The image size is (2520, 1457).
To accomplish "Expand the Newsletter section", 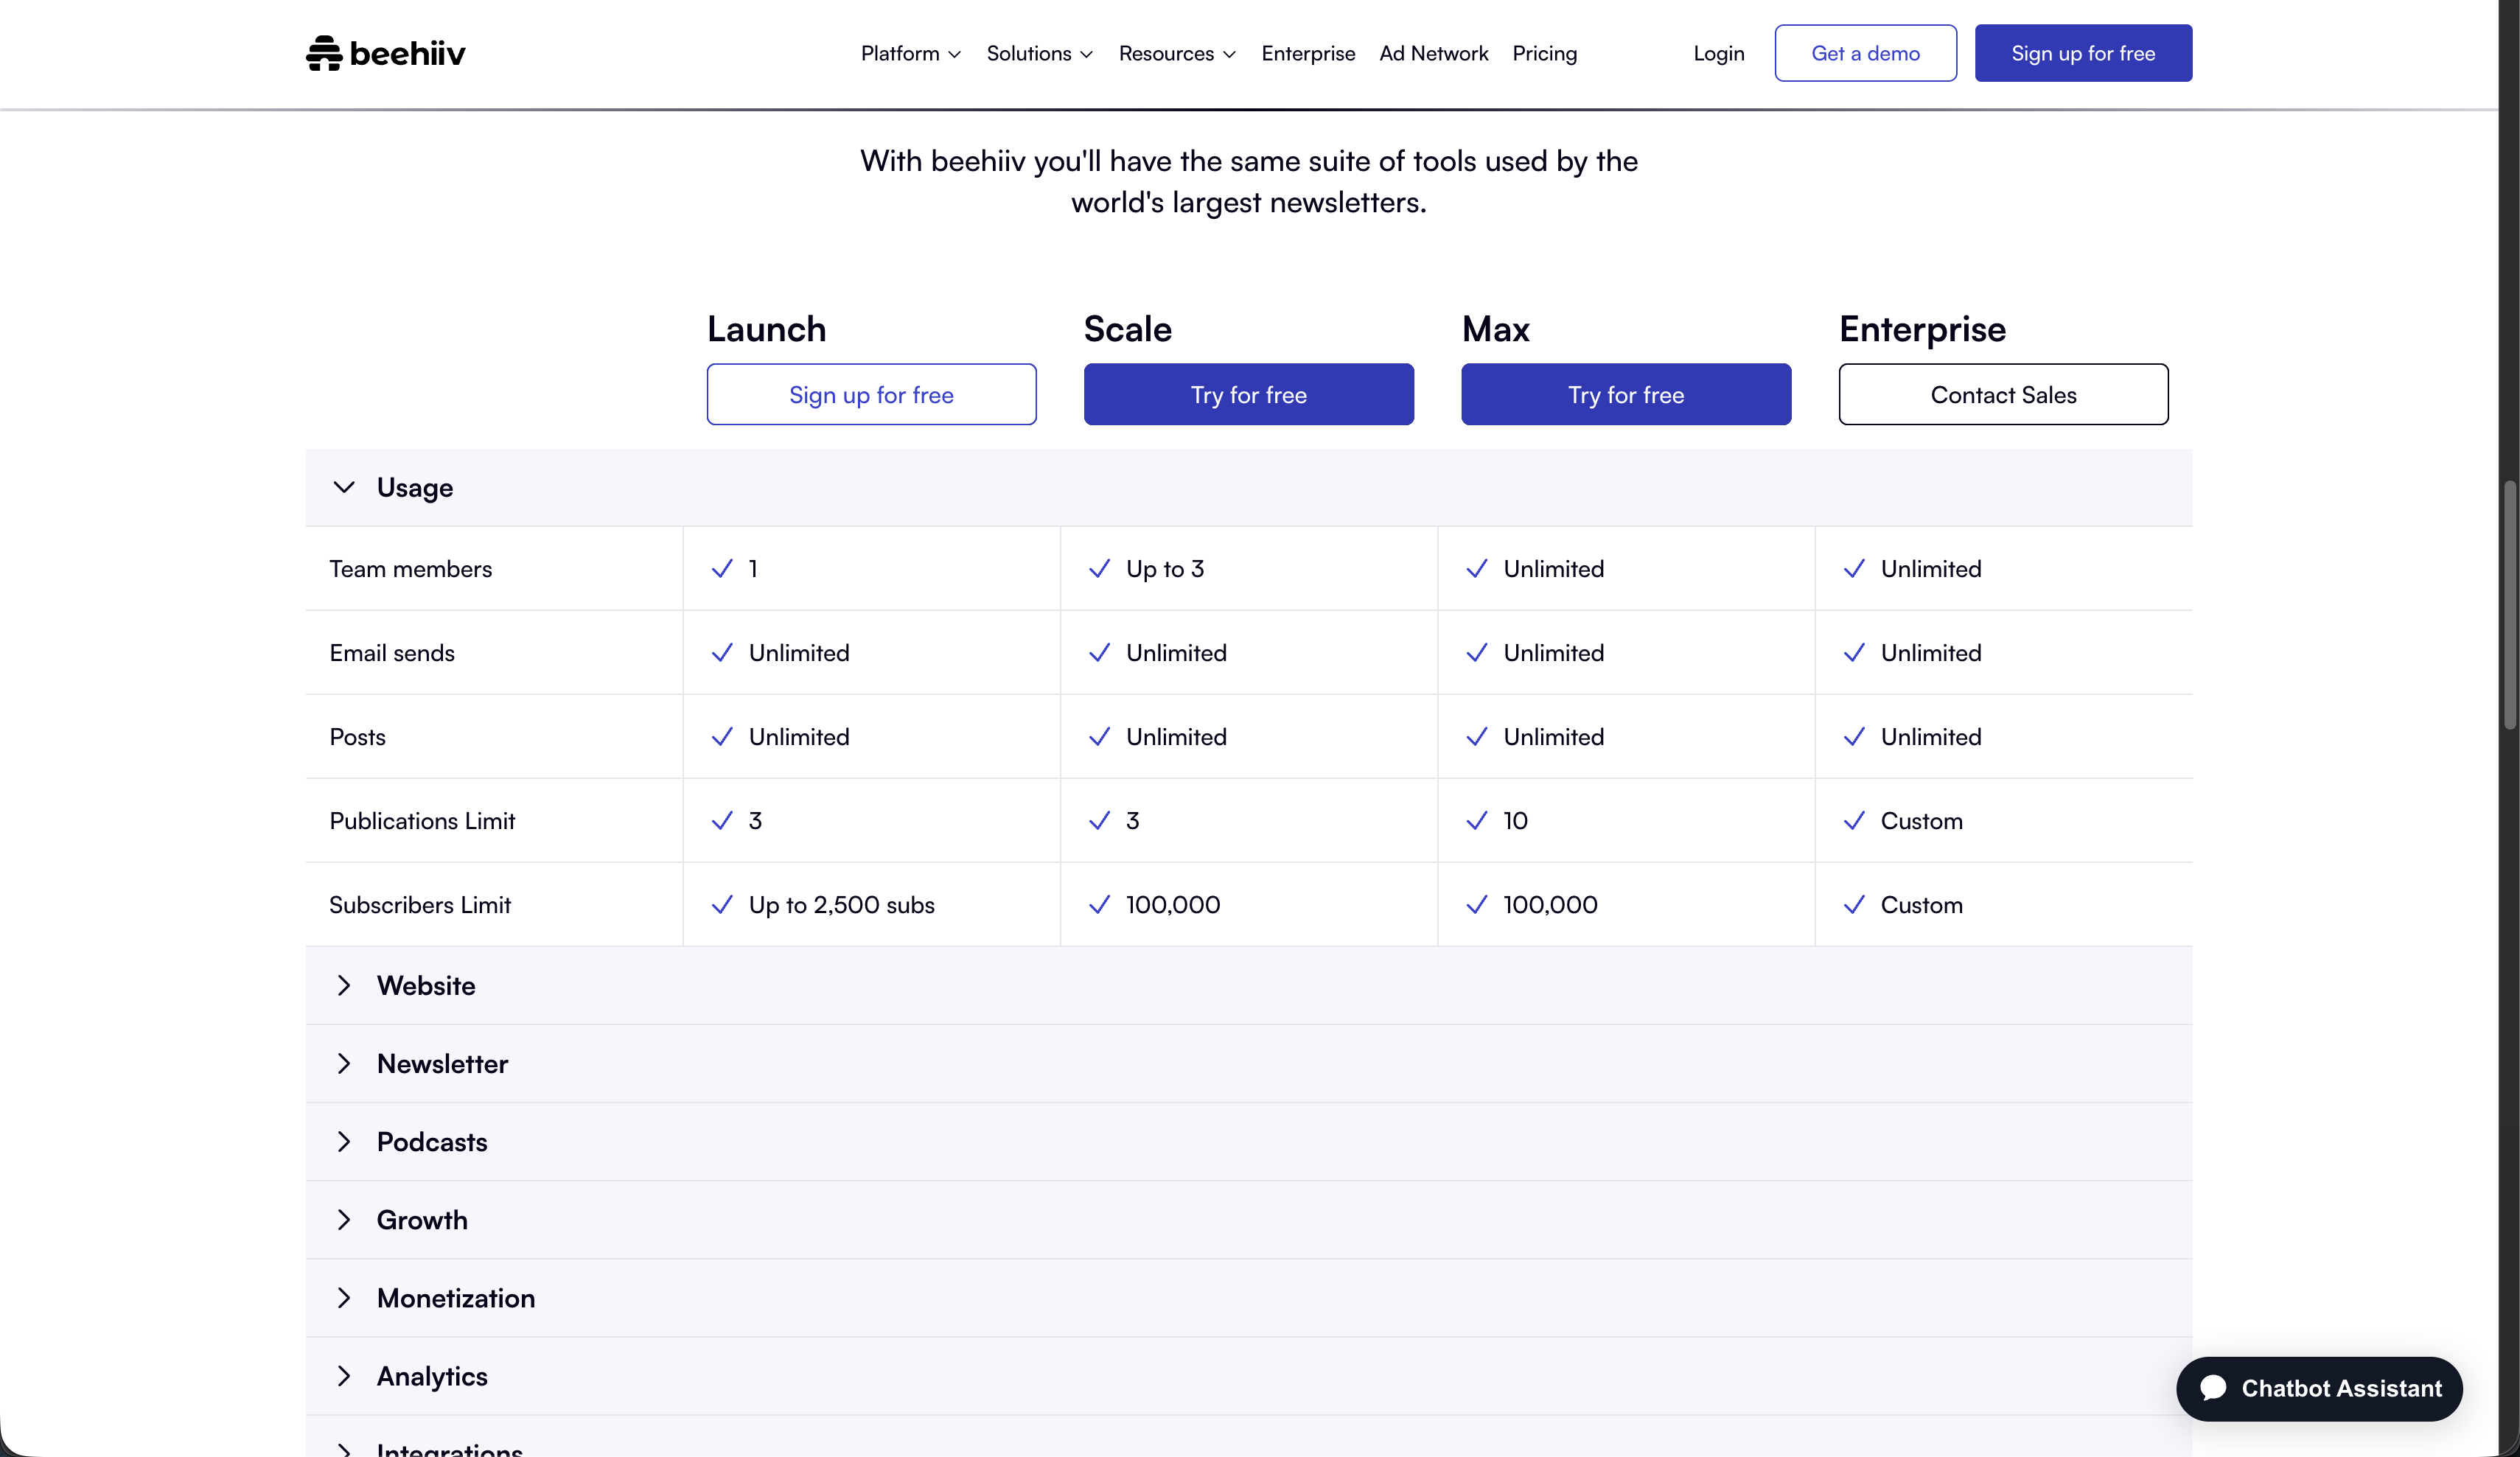I will point(1248,1063).
